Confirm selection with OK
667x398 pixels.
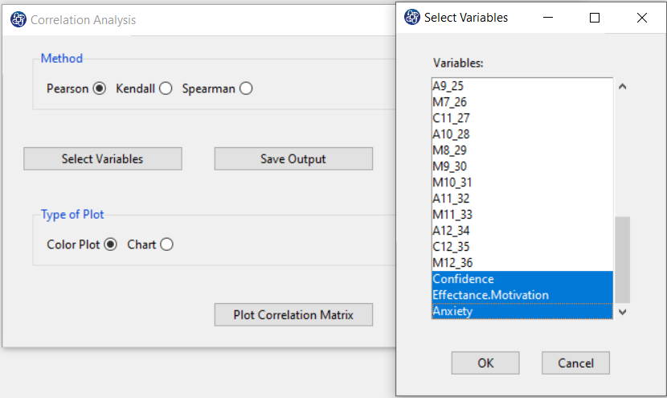(x=485, y=363)
